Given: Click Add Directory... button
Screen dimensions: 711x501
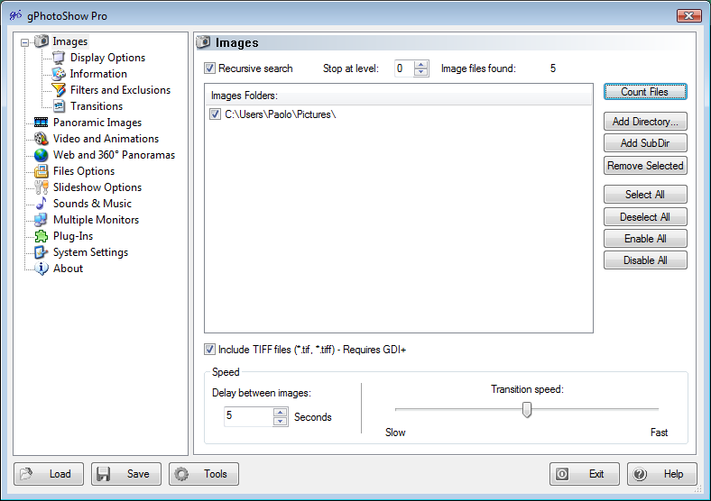Looking at the screenshot, I should point(645,122).
